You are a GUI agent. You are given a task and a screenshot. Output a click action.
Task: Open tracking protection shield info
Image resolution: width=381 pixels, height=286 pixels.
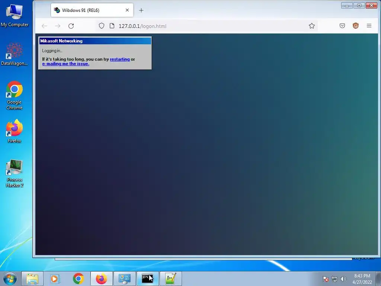coord(102,26)
